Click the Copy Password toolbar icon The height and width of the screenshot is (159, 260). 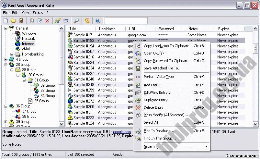click(x=66, y=21)
